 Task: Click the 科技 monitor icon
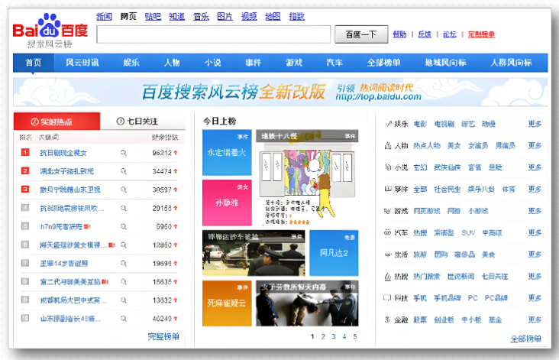[387, 298]
